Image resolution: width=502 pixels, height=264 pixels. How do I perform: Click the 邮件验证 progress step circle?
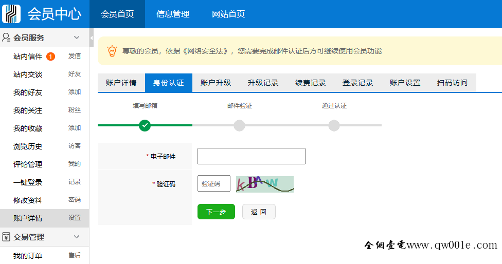pos(239,125)
